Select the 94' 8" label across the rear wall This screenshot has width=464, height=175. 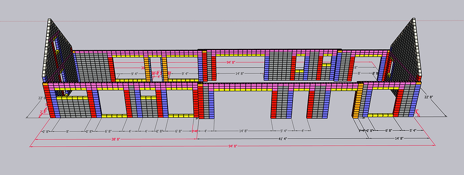[232, 62]
